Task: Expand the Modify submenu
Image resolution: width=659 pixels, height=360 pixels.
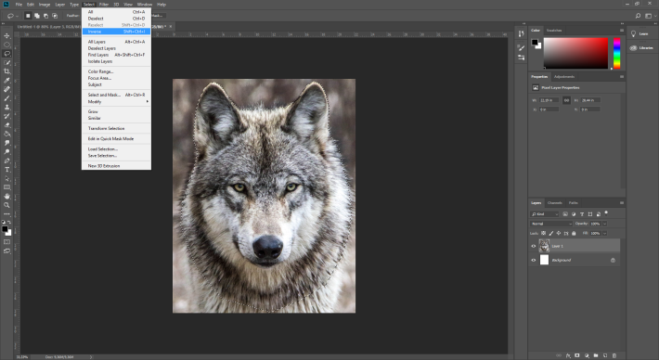Action: coord(116,102)
